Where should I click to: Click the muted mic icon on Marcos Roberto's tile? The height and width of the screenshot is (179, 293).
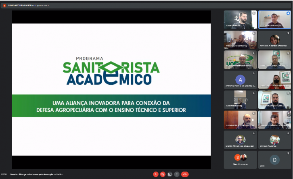pyautogui.click(x=288, y=53)
